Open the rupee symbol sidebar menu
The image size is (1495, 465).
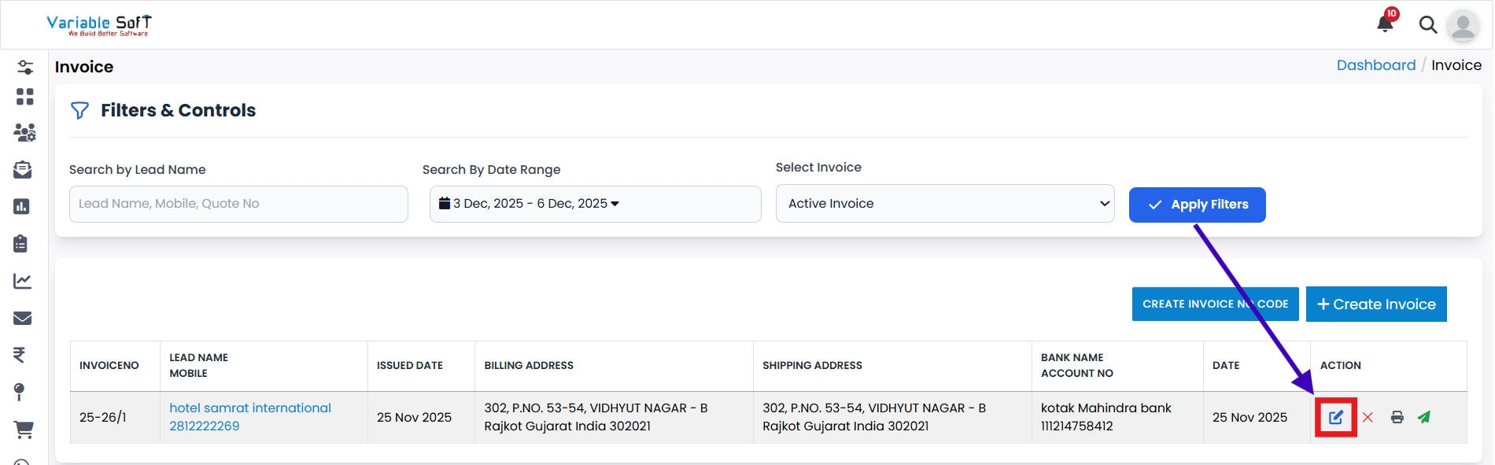coord(20,355)
